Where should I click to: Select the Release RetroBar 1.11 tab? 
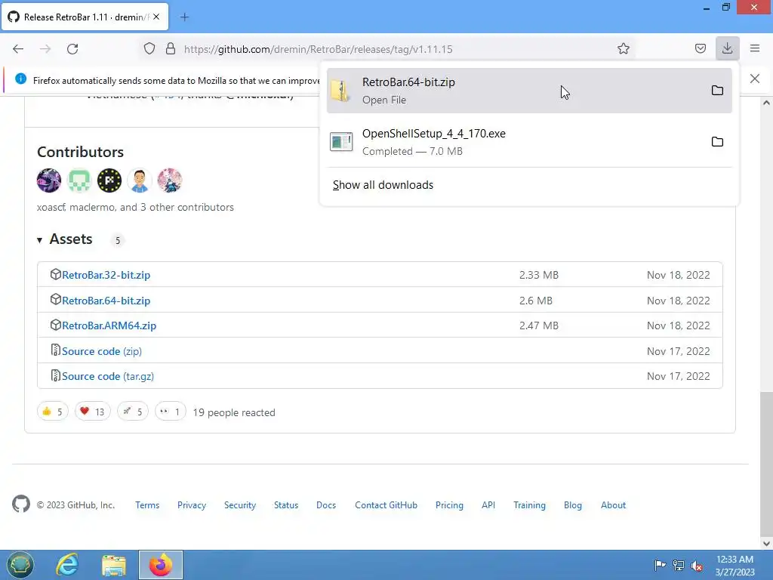coord(85,17)
